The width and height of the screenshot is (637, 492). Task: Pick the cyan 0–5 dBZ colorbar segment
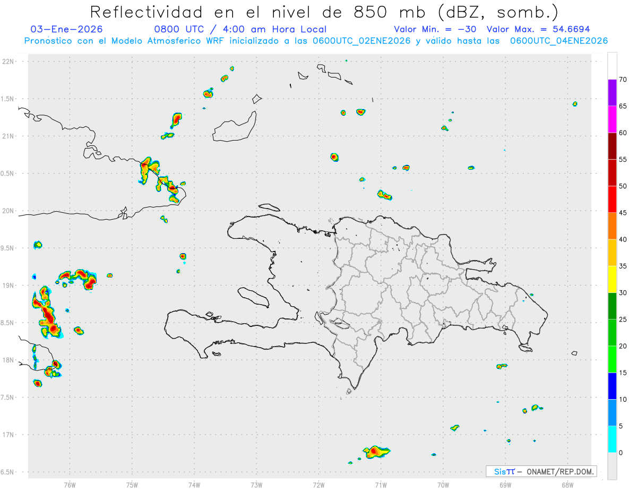pyautogui.click(x=612, y=439)
